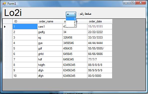This screenshot has width=148, height=94.
Task: Select the cell containing cars1
Action: [50, 27]
